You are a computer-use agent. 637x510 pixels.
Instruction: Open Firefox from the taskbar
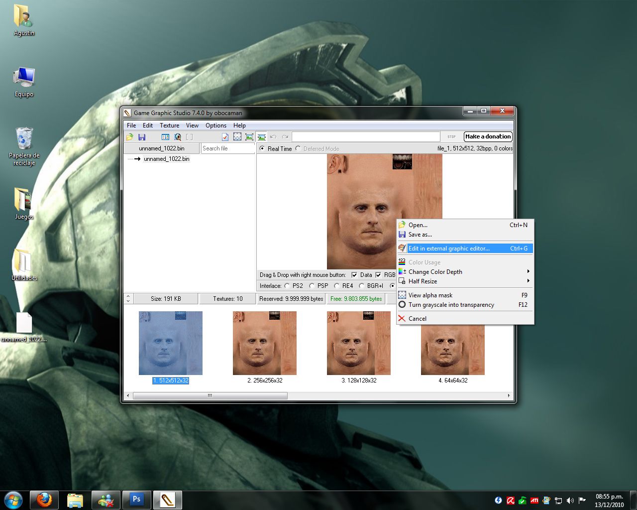44,500
